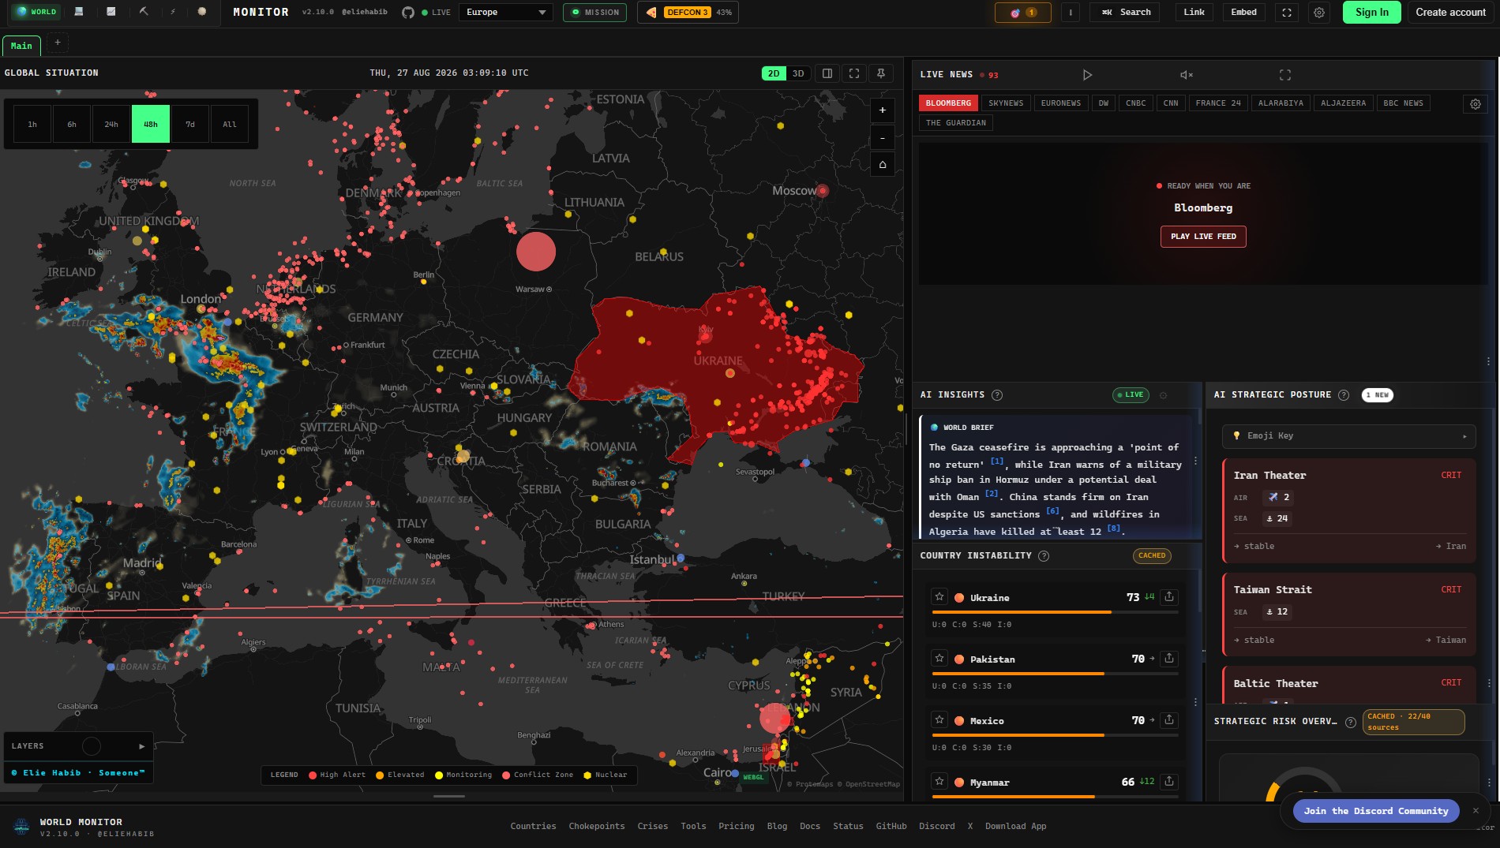The width and height of the screenshot is (1500, 848).
Task: Add a new dashboard tab
Action: 58,43
